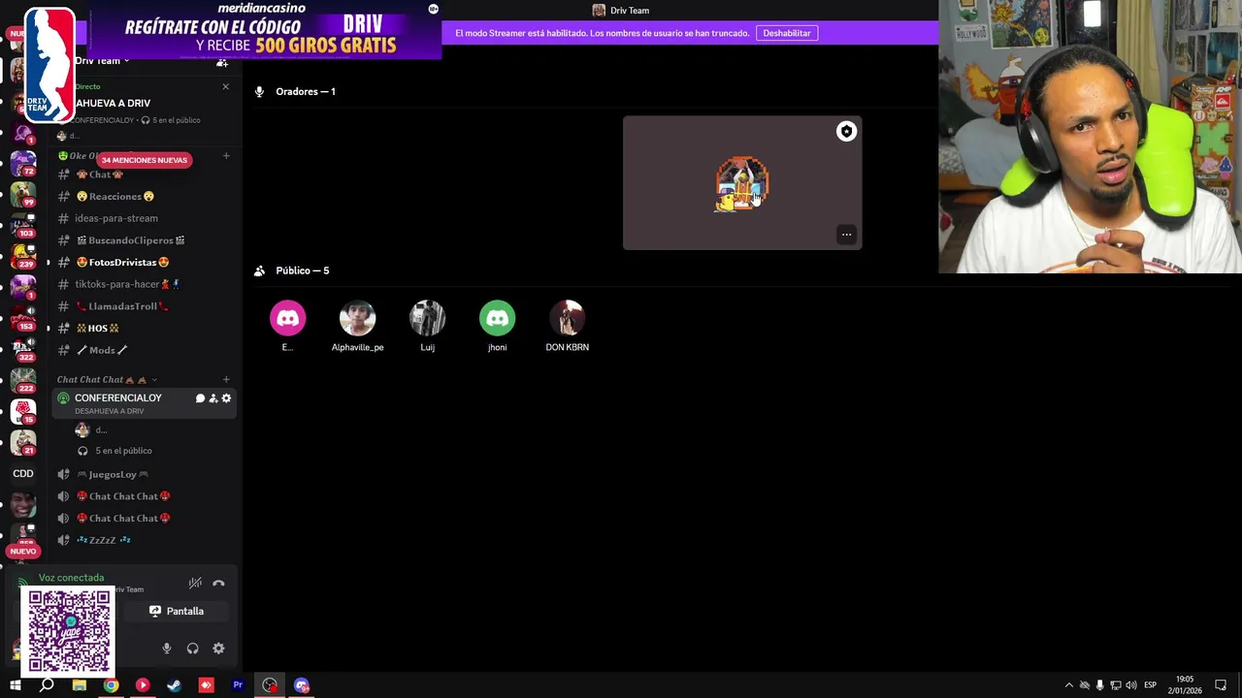The height and width of the screenshot is (698, 1242).
Task: Open server with 222 notification badge
Action: [23, 379]
